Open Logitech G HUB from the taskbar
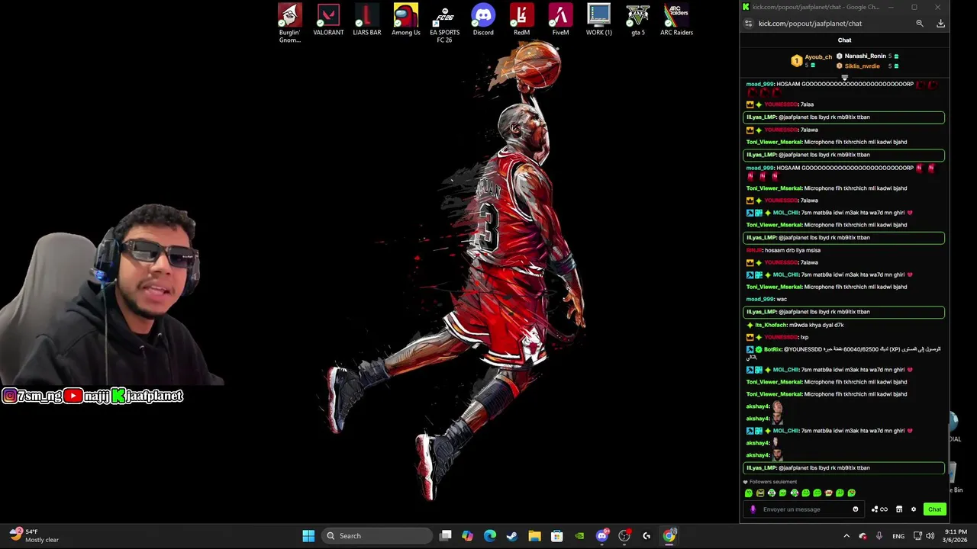The image size is (977, 549). tap(646, 536)
